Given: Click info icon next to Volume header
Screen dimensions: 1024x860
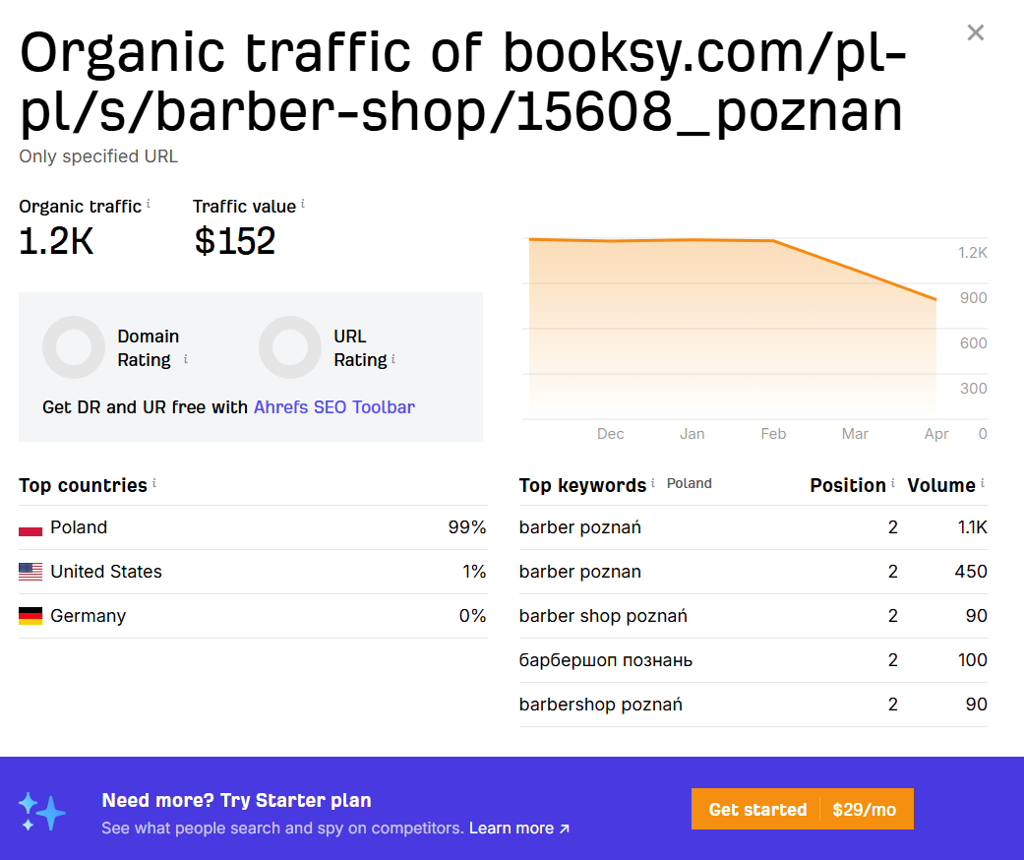Looking at the screenshot, I should click(983, 483).
